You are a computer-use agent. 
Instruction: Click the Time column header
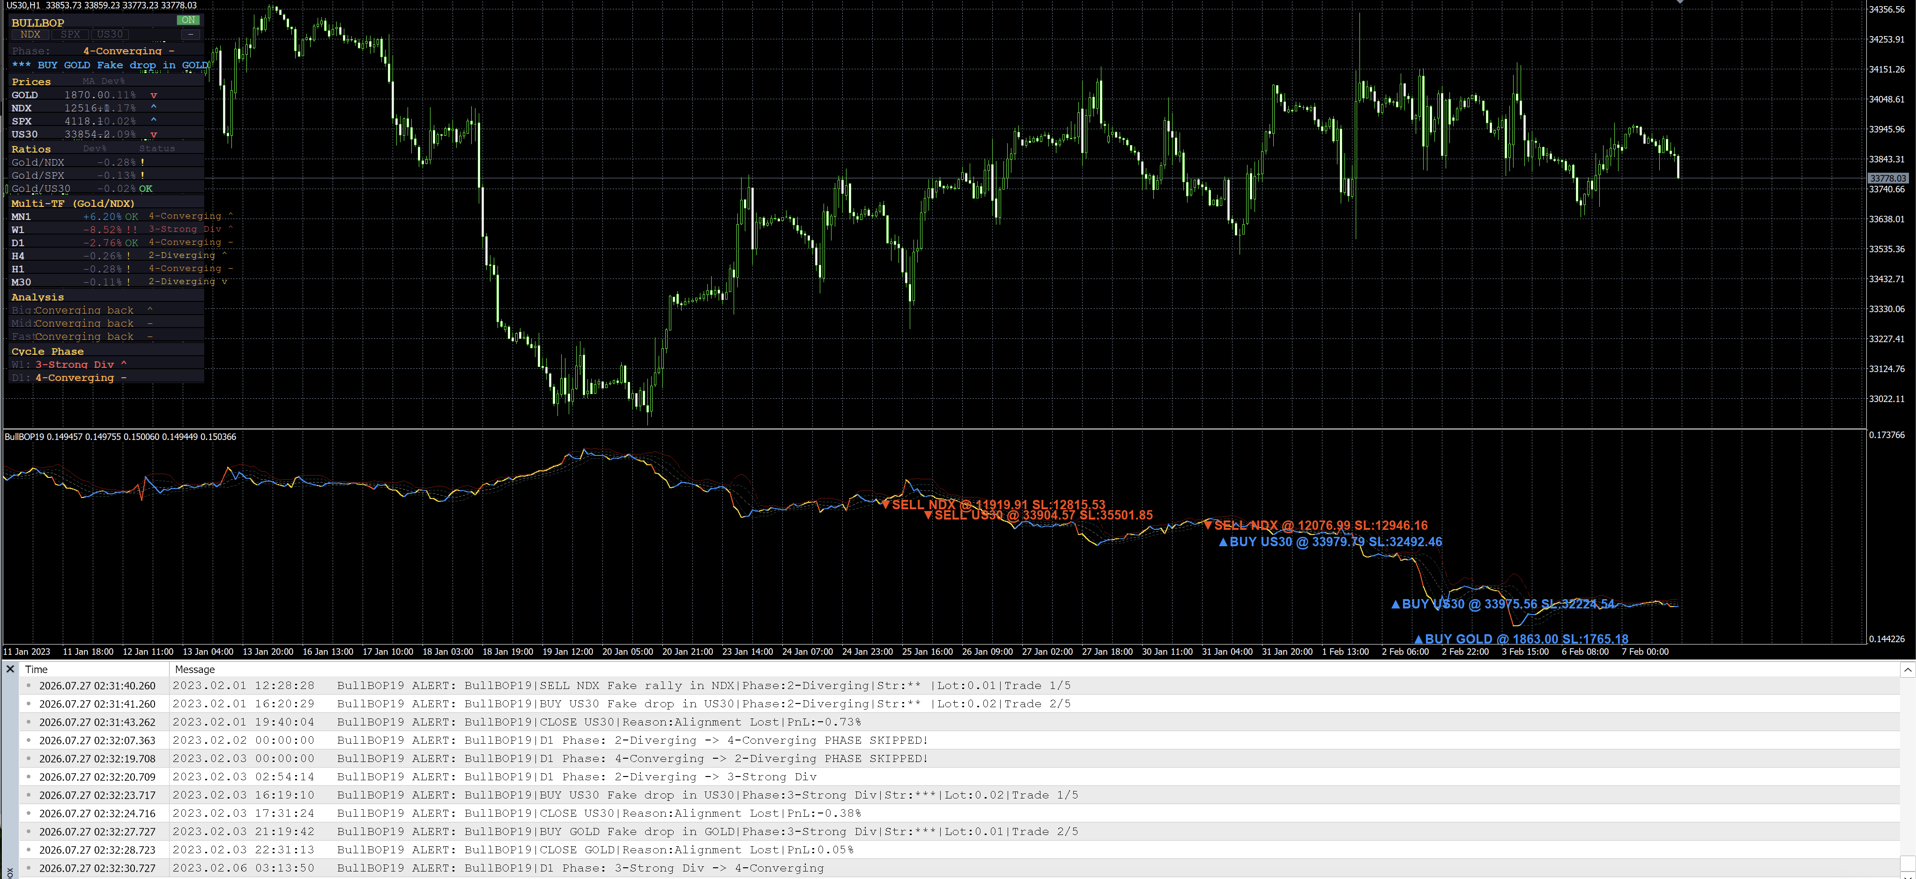click(x=95, y=669)
